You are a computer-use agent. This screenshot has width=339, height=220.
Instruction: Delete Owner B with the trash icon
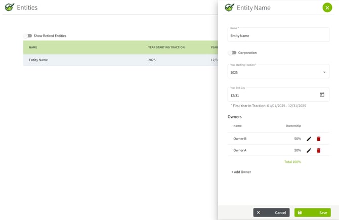319,139
